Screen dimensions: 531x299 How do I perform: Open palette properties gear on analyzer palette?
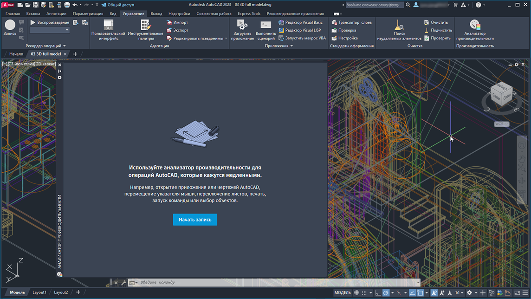(59, 78)
